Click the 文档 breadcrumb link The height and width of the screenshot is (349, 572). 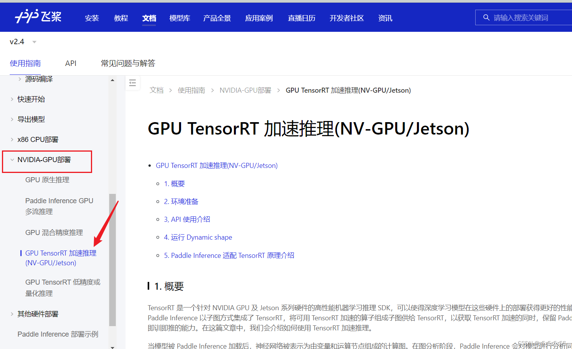[x=157, y=90]
